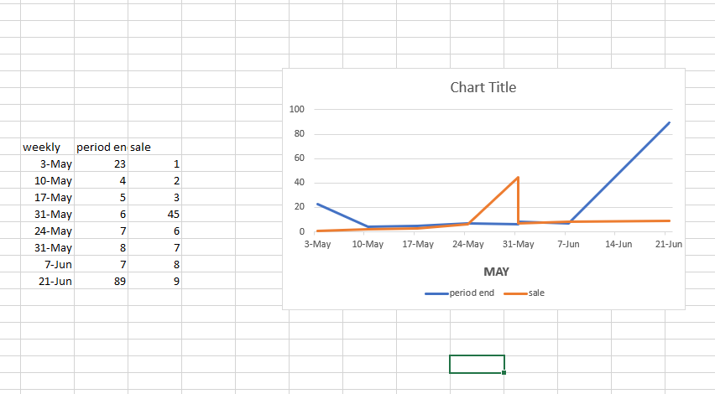Screen dimensions: 715x394
Task: Select the sale cell containing 45
Action: pyautogui.click(x=155, y=214)
